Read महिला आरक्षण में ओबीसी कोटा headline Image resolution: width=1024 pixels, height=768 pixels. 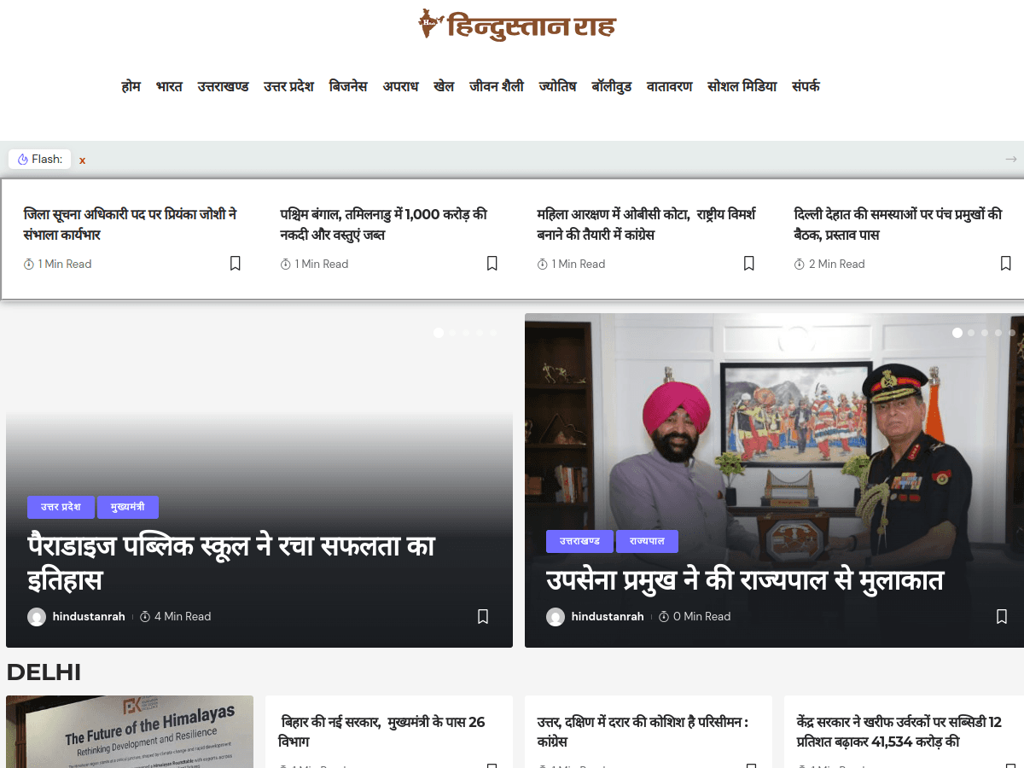tap(646, 224)
